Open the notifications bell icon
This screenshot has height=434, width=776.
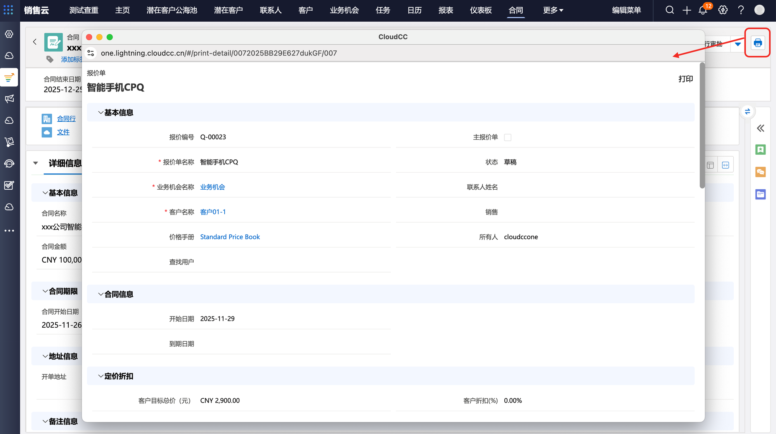(703, 10)
